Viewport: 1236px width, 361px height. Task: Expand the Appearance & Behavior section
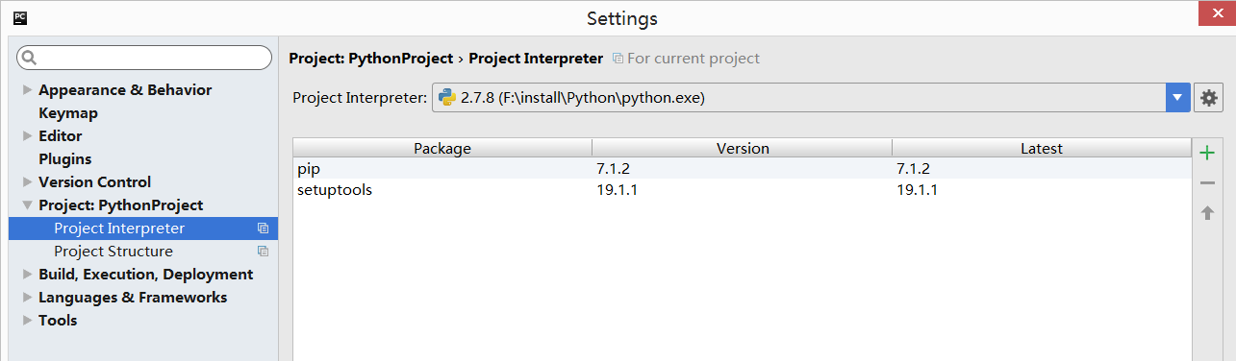pyautogui.click(x=27, y=90)
